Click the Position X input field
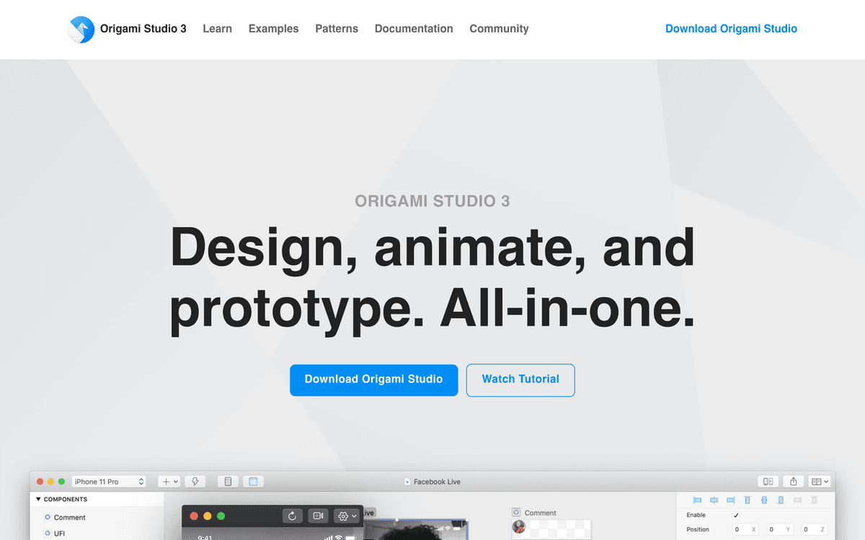Image resolution: width=865 pixels, height=540 pixels. 746,530
